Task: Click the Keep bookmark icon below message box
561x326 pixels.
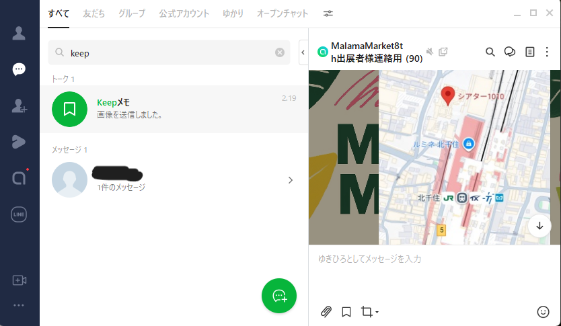Action: point(346,311)
